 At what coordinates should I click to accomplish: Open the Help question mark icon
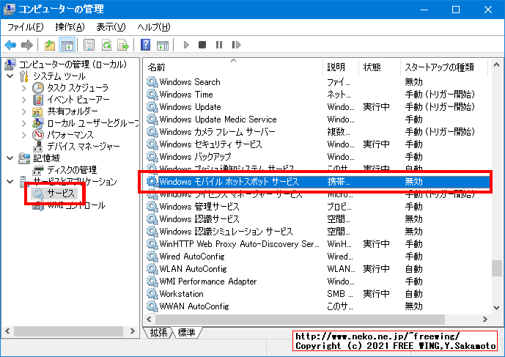(146, 45)
